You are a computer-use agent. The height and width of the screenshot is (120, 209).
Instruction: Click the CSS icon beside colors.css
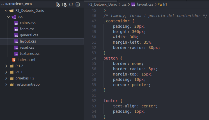pyautogui.click(x=16, y=23)
